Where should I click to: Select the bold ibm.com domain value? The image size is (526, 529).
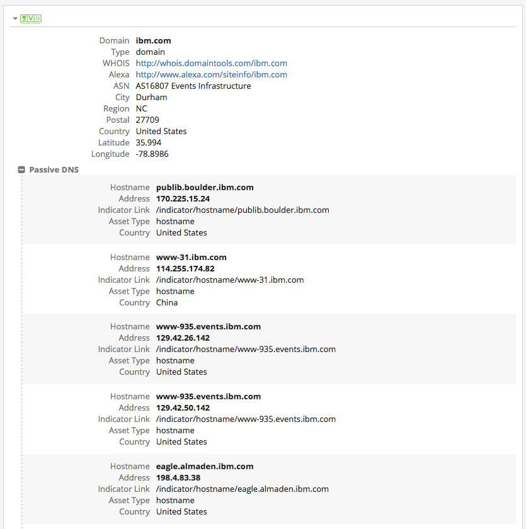[153, 40]
